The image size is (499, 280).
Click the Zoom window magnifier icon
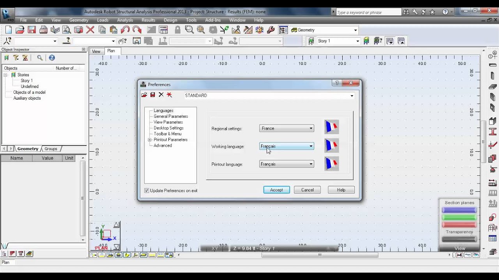coord(189,30)
